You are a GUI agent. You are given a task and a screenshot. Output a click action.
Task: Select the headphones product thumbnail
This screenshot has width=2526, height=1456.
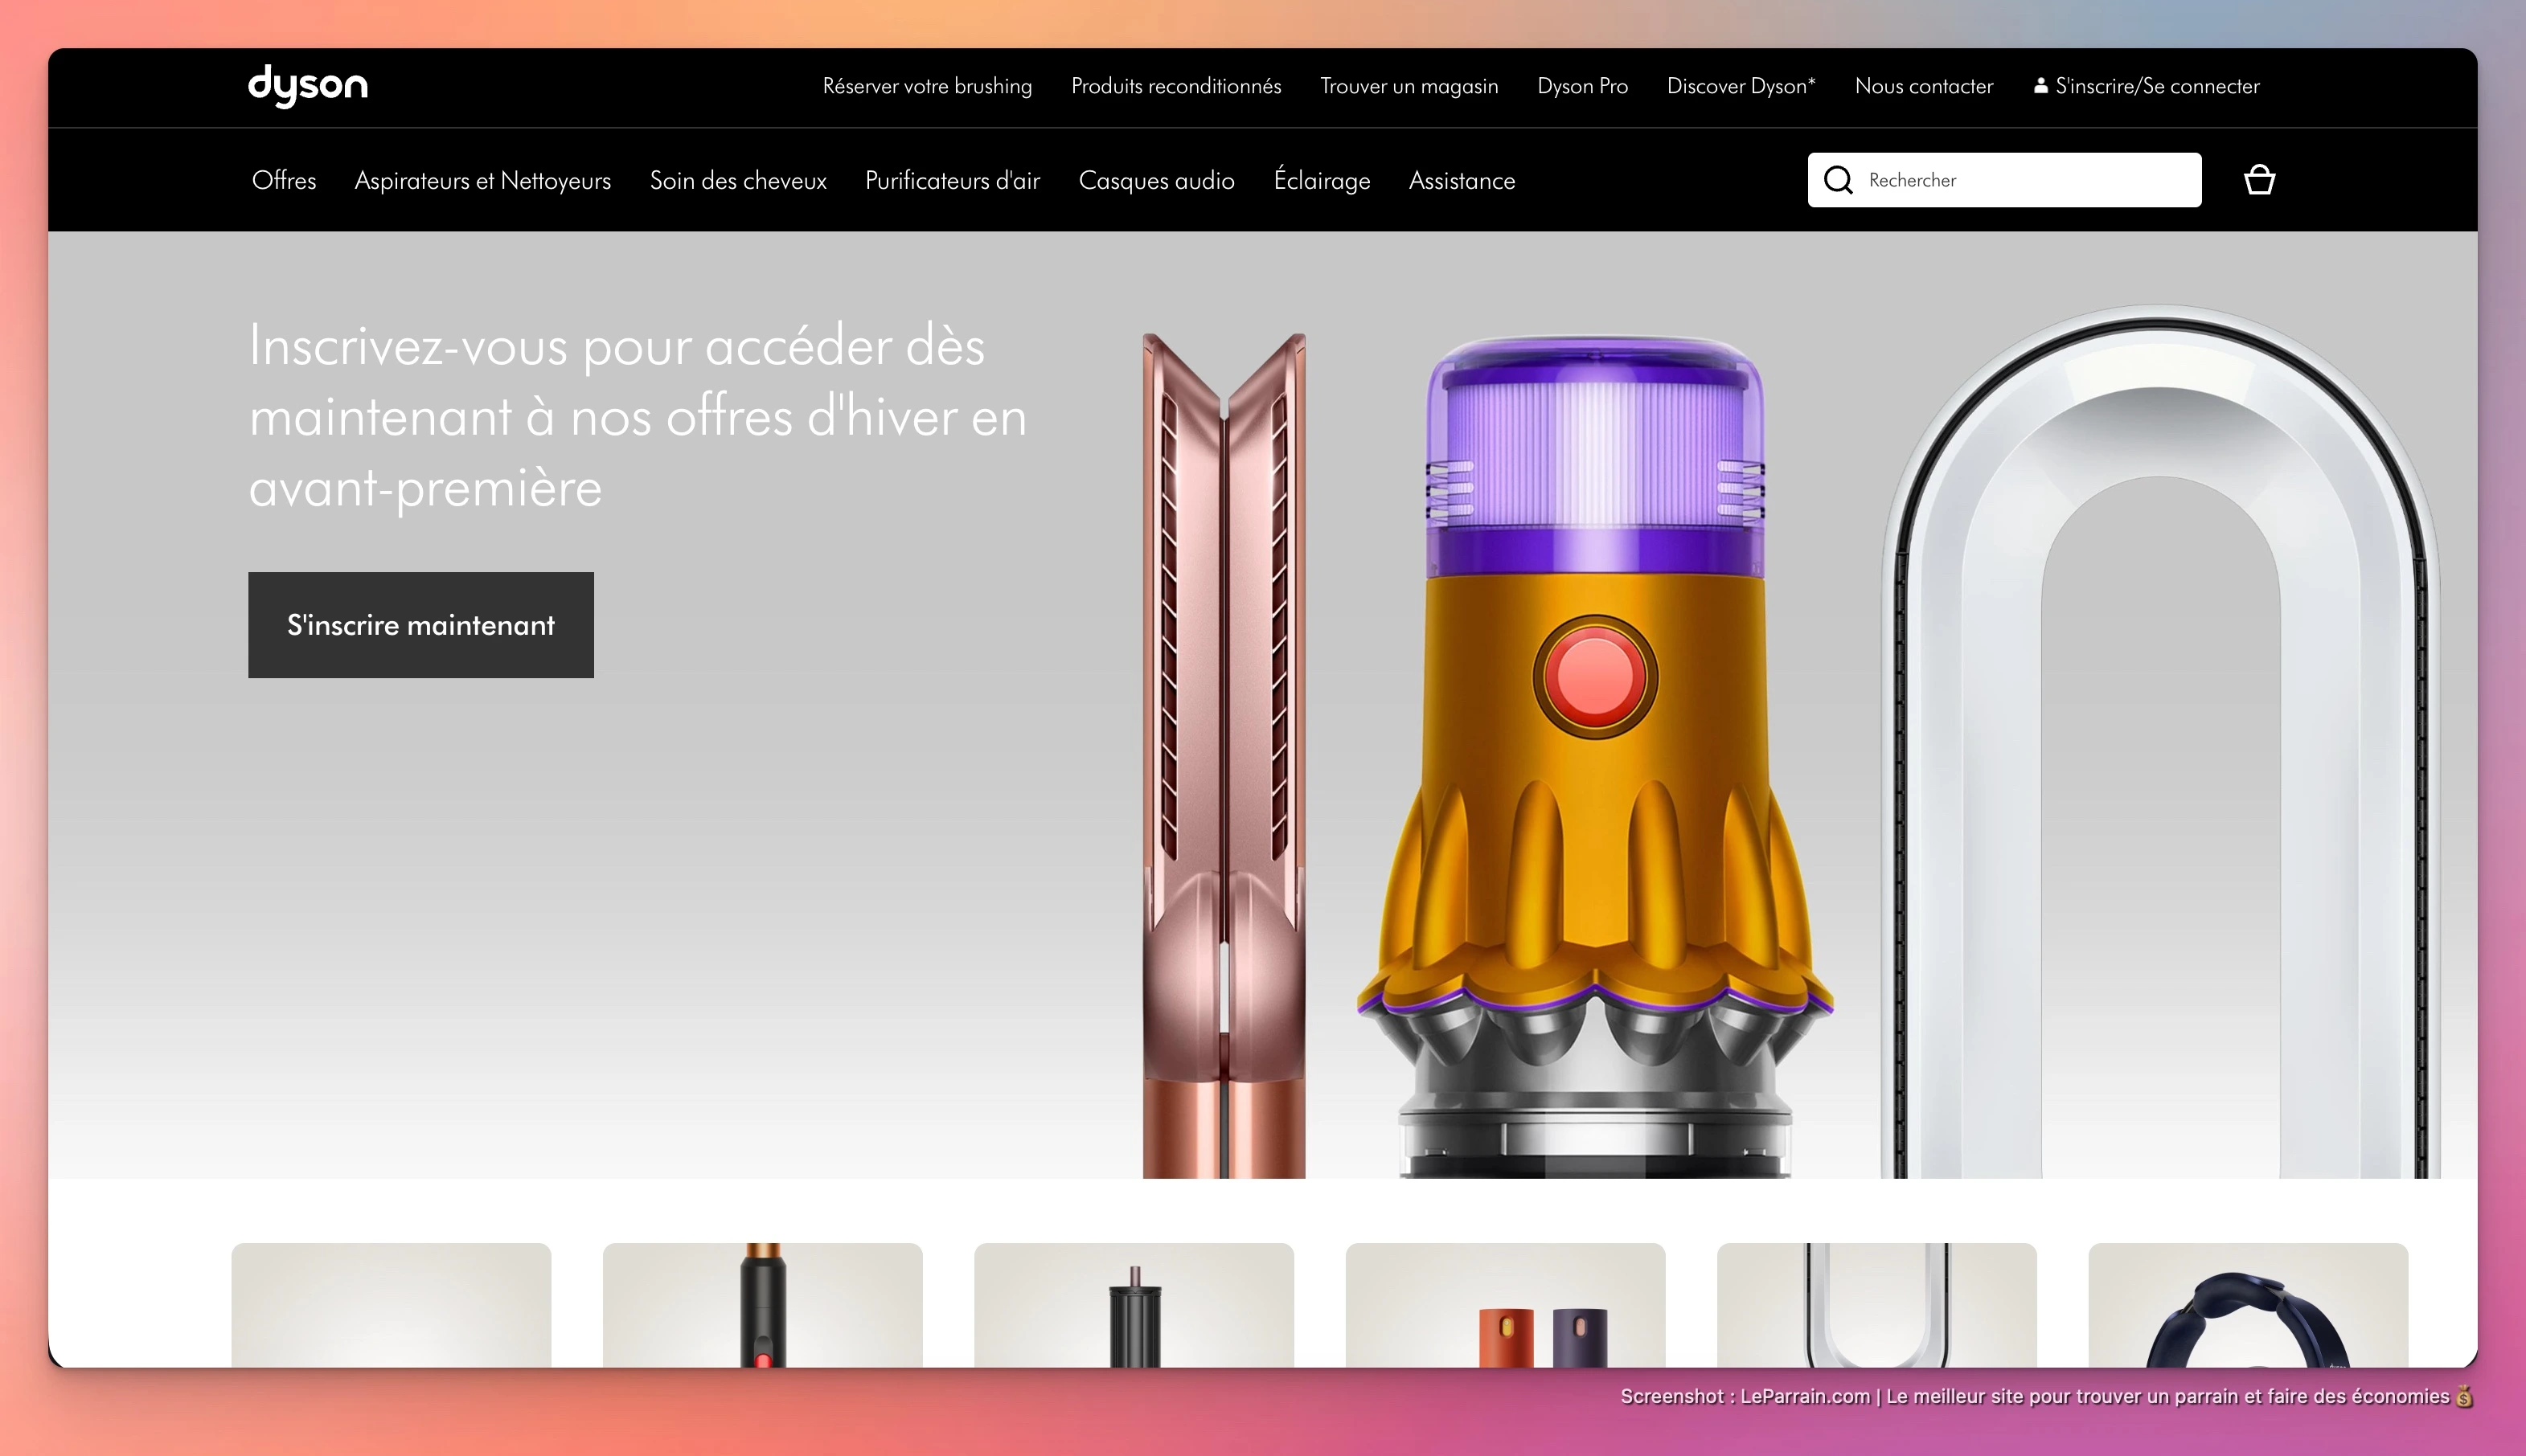click(2247, 1305)
